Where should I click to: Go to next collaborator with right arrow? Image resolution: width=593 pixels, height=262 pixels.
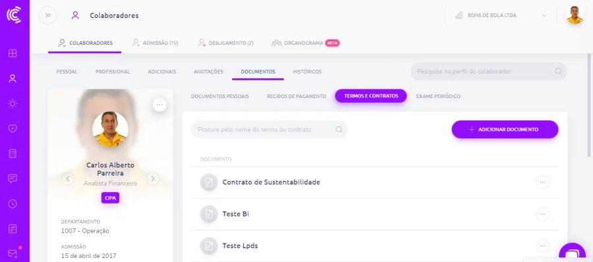coord(153,178)
